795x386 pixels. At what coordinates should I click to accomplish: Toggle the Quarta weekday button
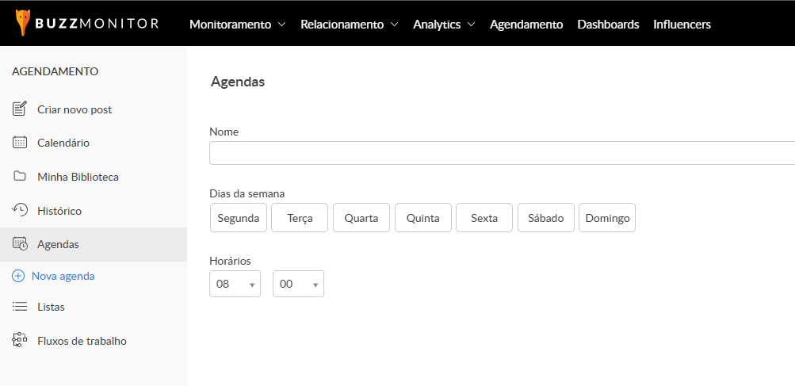tap(361, 218)
